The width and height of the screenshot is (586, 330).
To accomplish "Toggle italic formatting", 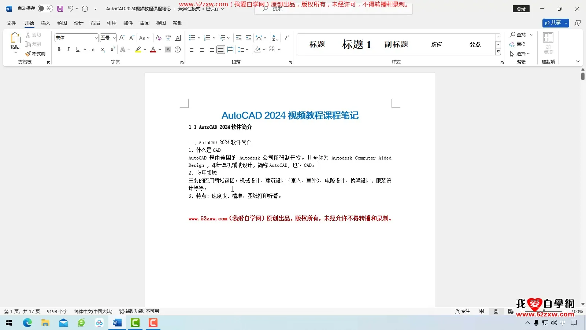I will pyautogui.click(x=68, y=49).
